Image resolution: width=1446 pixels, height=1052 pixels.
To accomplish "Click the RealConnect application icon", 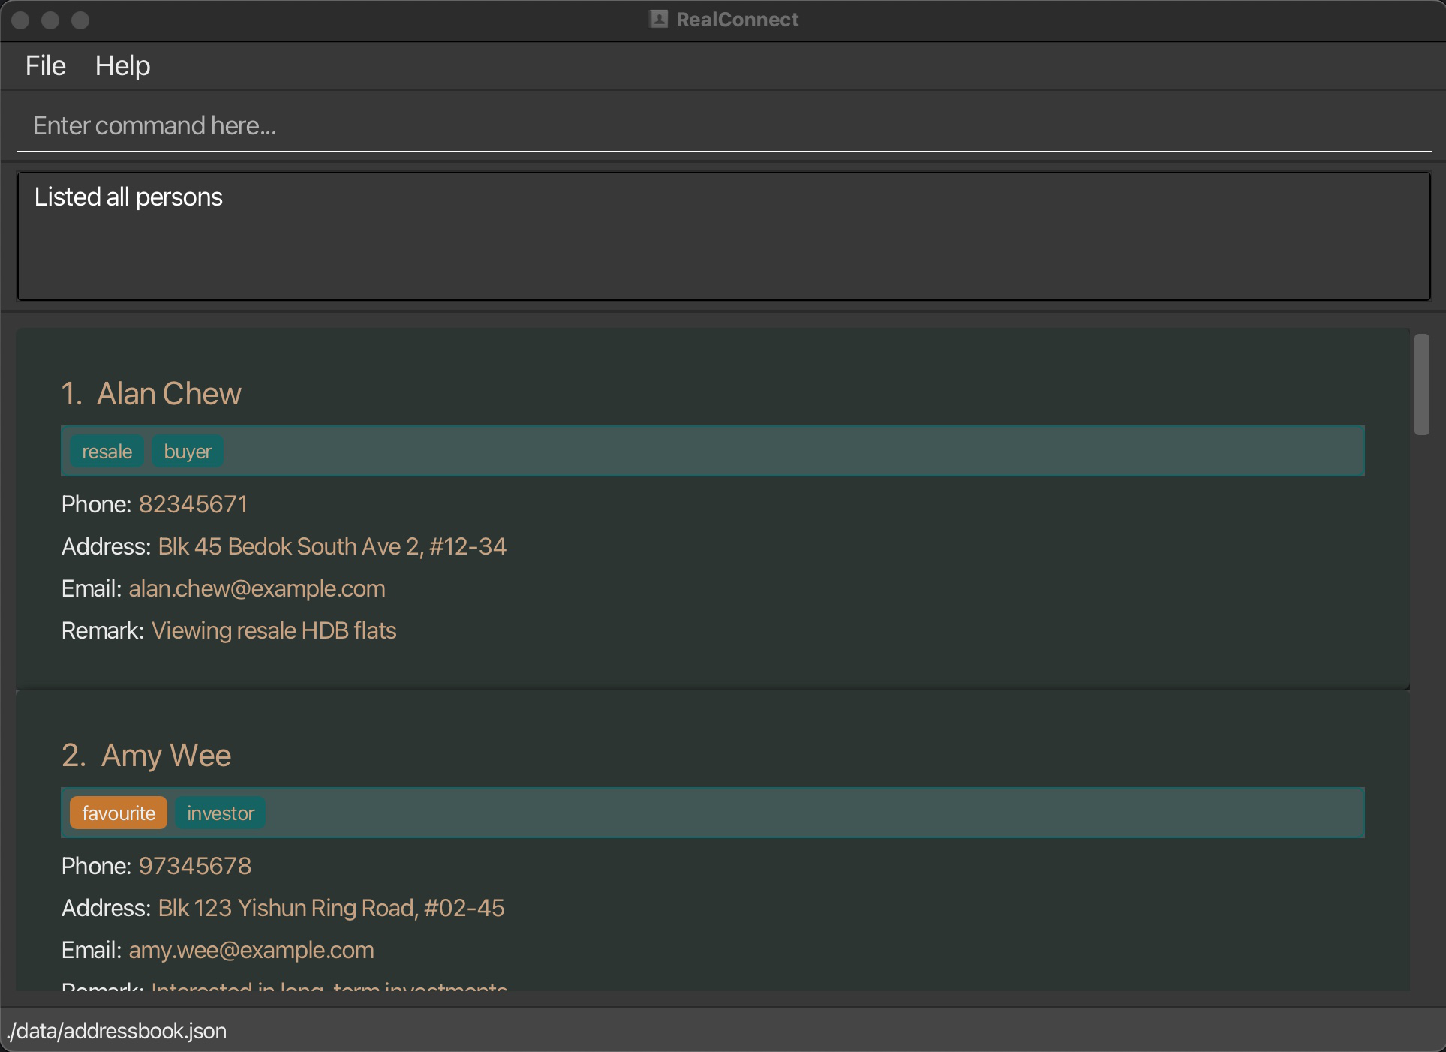I will (654, 18).
